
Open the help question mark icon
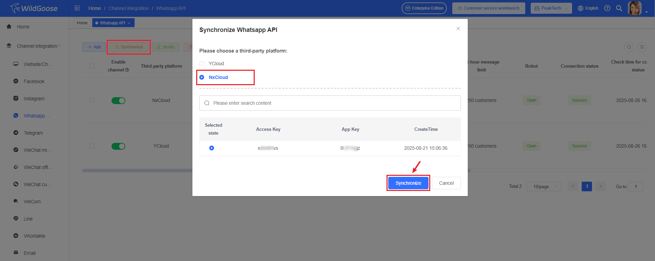(x=607, y=8)
